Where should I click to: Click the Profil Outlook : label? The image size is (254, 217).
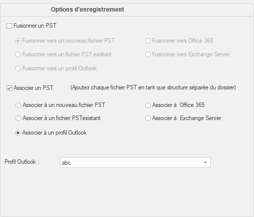point(22,162)
